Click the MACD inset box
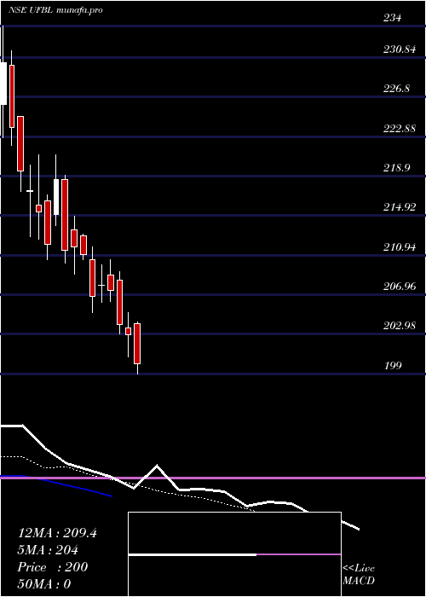 click(x=234, y=554)
